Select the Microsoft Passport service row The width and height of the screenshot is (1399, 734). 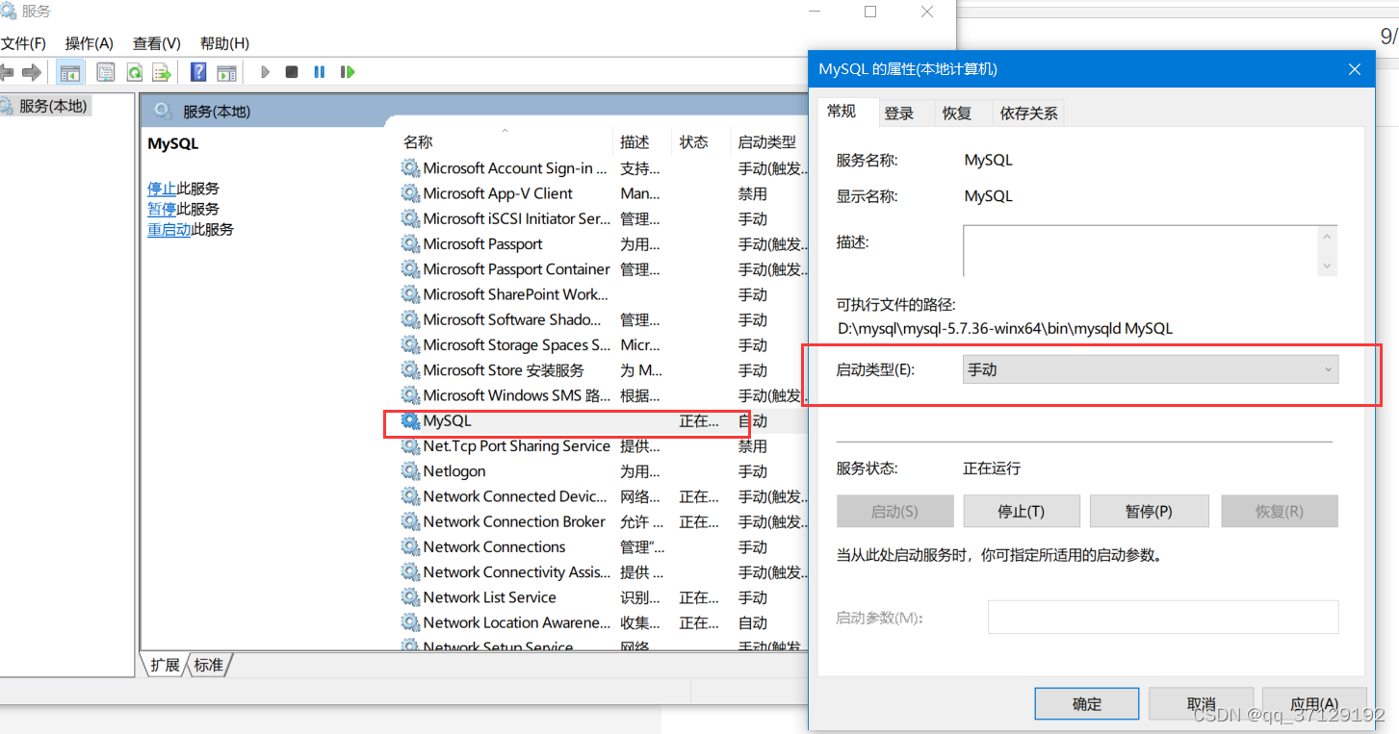(x=603, y=244)
